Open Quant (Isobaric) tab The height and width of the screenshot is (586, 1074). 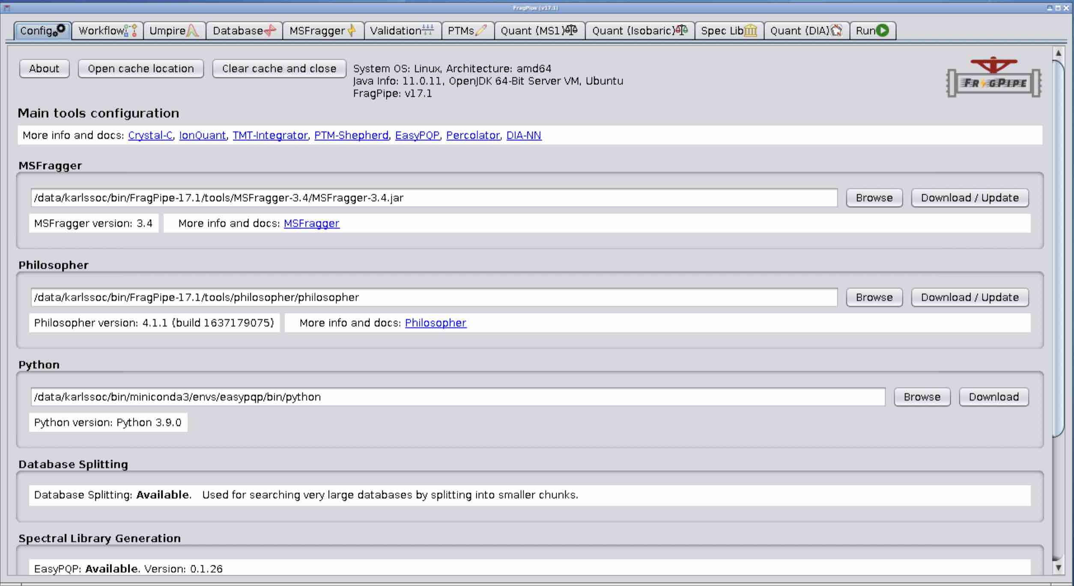click(x=639, y=31)
